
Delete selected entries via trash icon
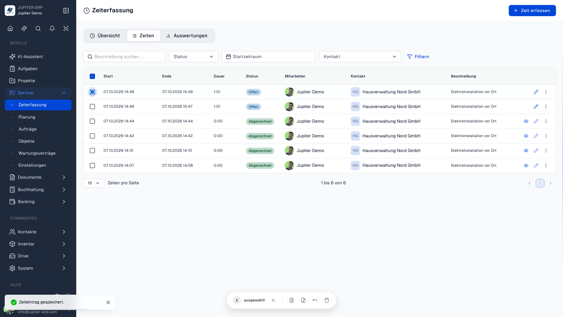327,300
